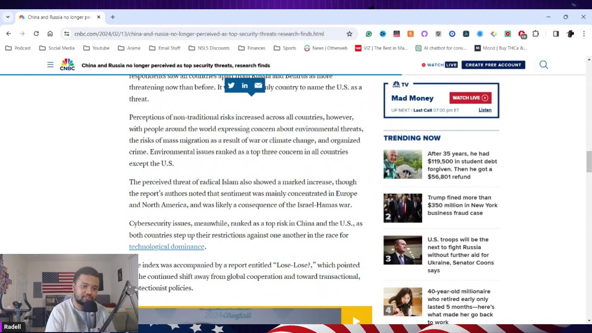Click the multicolor diamond extension icon
The height and width of the screenshot is (333, 592).
click(x=493, y=34)
